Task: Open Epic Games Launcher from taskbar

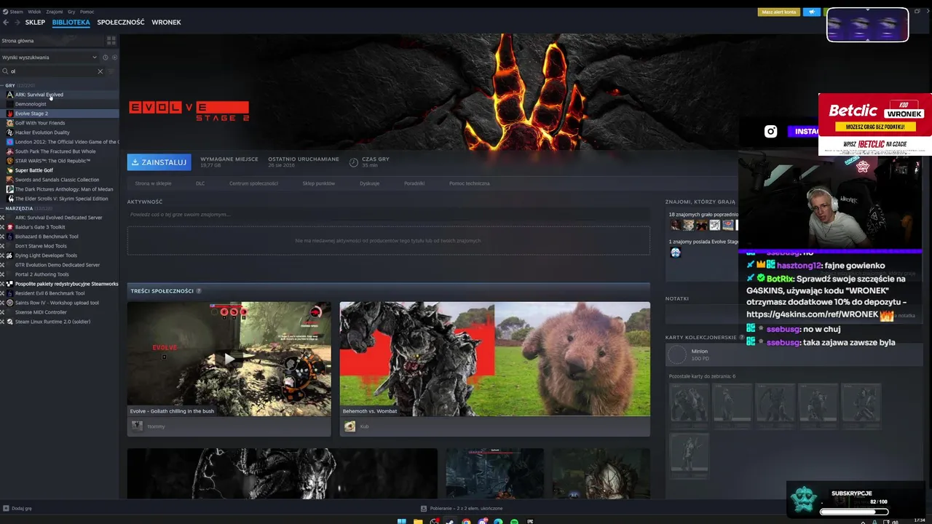Action: pyautogui.click(x=530, y=521)
